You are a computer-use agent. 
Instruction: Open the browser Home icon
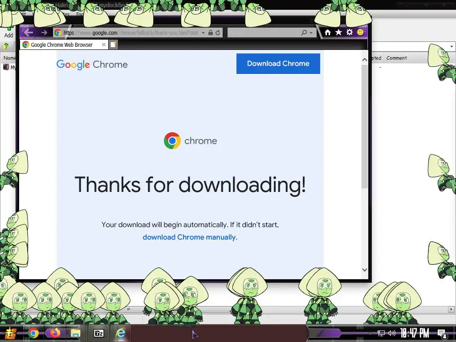(x=328, y=32)
